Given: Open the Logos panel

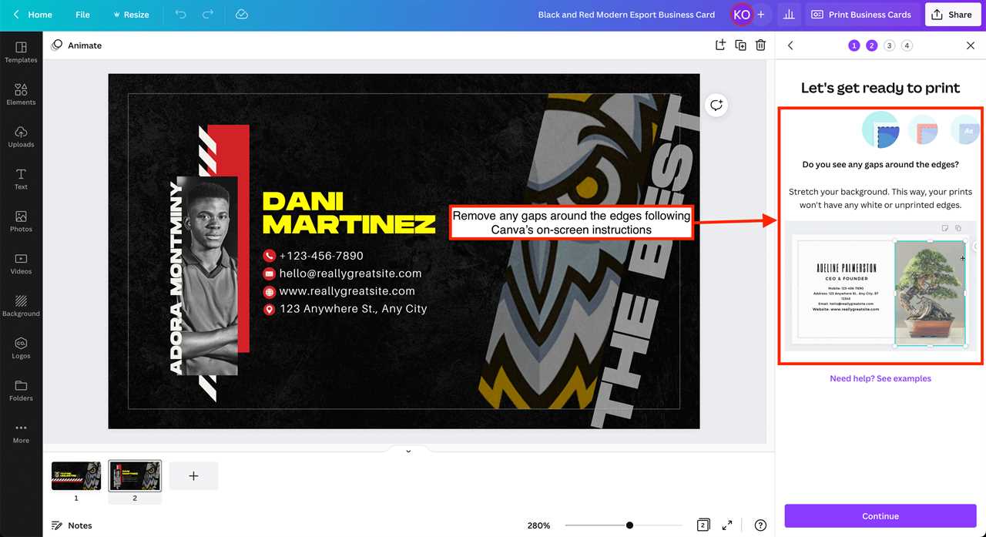Looking at the screenshot, I should pyautogui.click(x=21, y=349).
